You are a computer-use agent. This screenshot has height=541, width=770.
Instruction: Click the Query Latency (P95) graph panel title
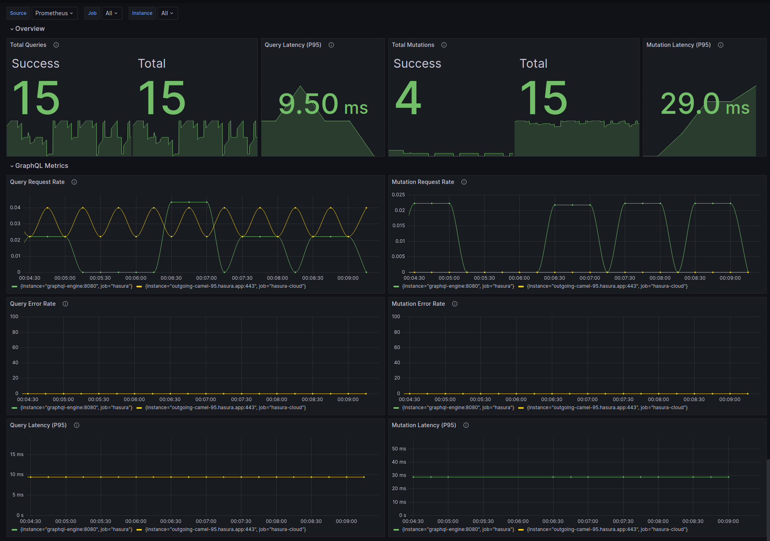tap(38, 425)
